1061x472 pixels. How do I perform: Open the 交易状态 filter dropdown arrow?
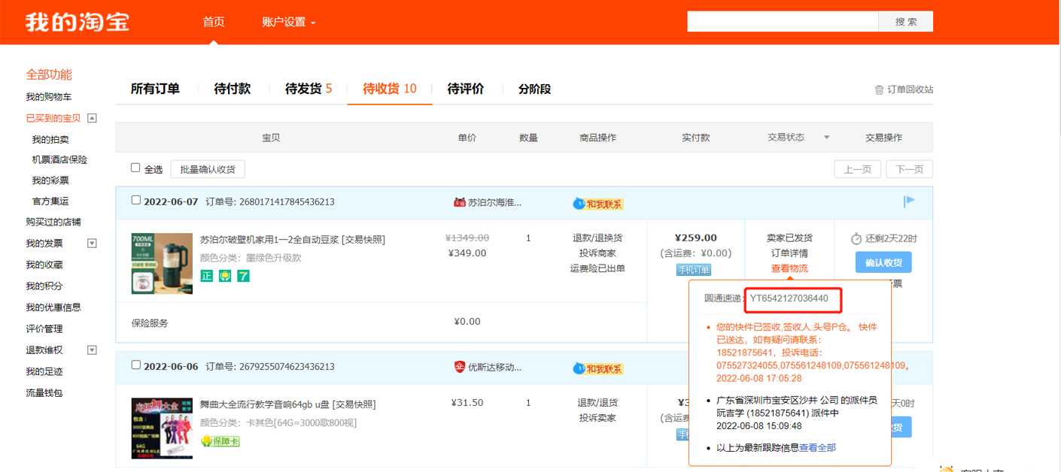click(826, 138)
